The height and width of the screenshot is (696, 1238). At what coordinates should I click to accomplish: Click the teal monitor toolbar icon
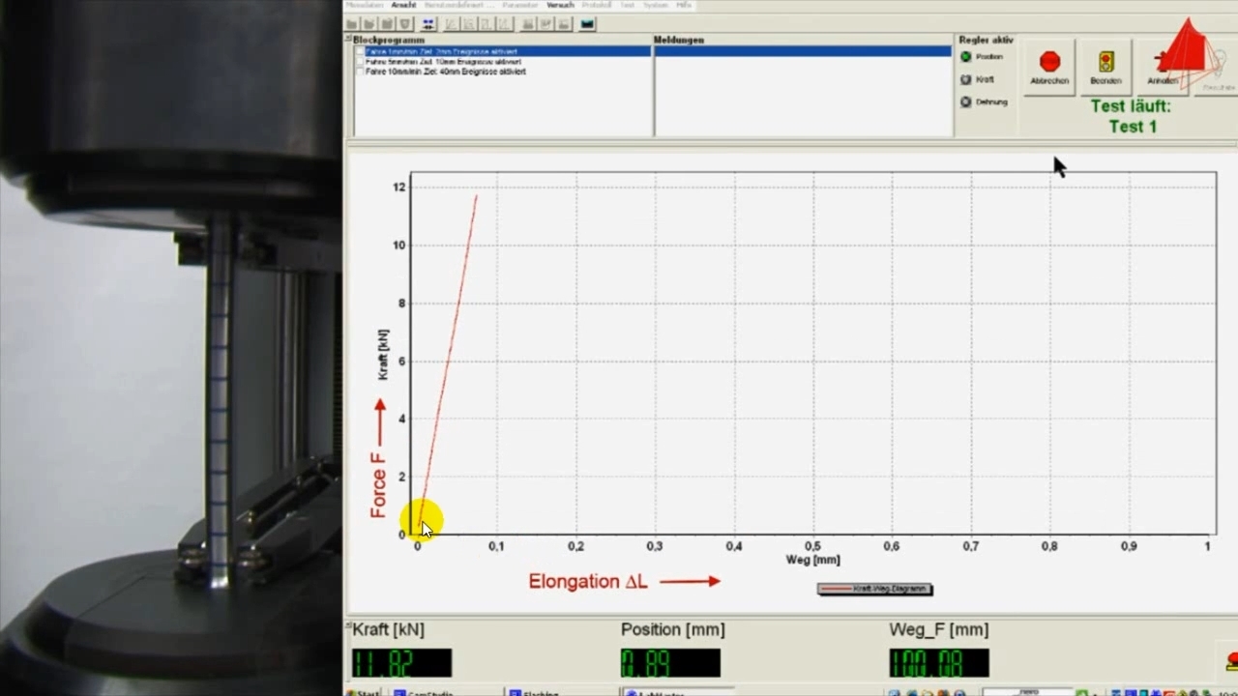[587, 24]
